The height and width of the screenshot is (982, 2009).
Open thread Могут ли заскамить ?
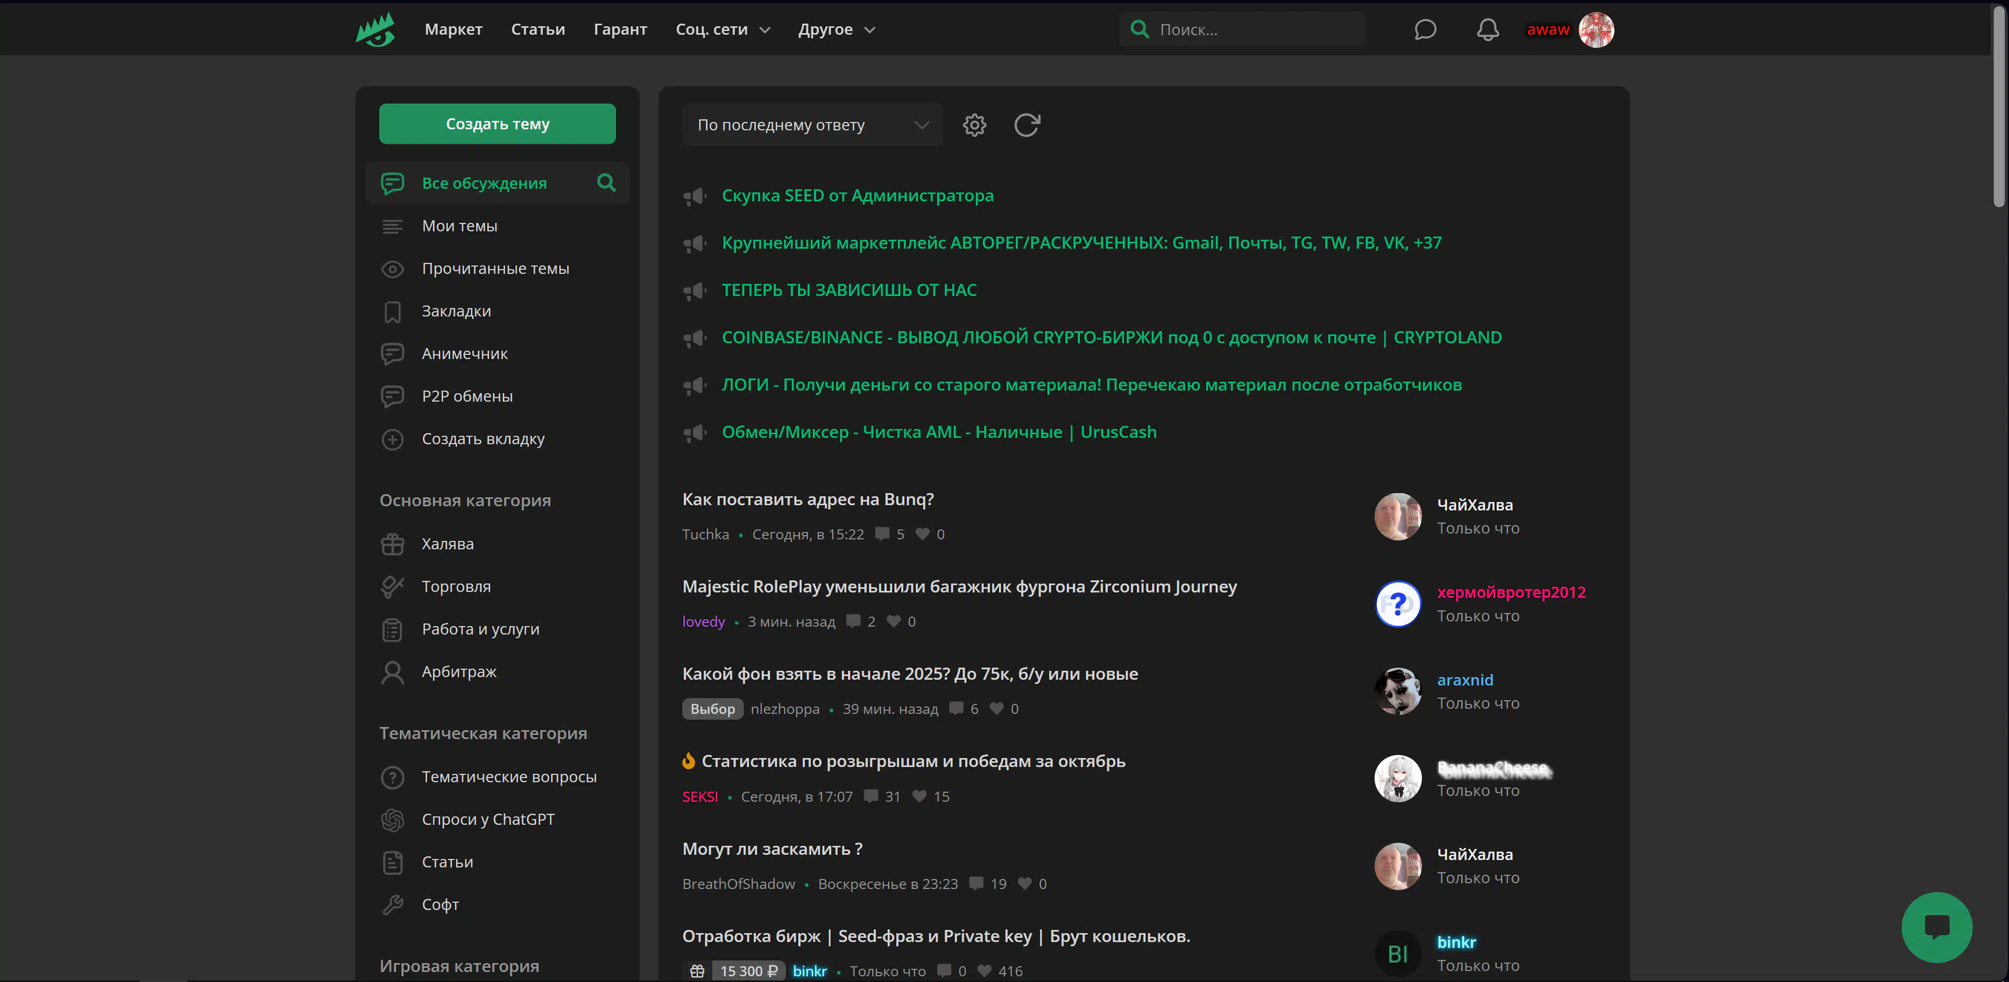(x=772, y=848)
